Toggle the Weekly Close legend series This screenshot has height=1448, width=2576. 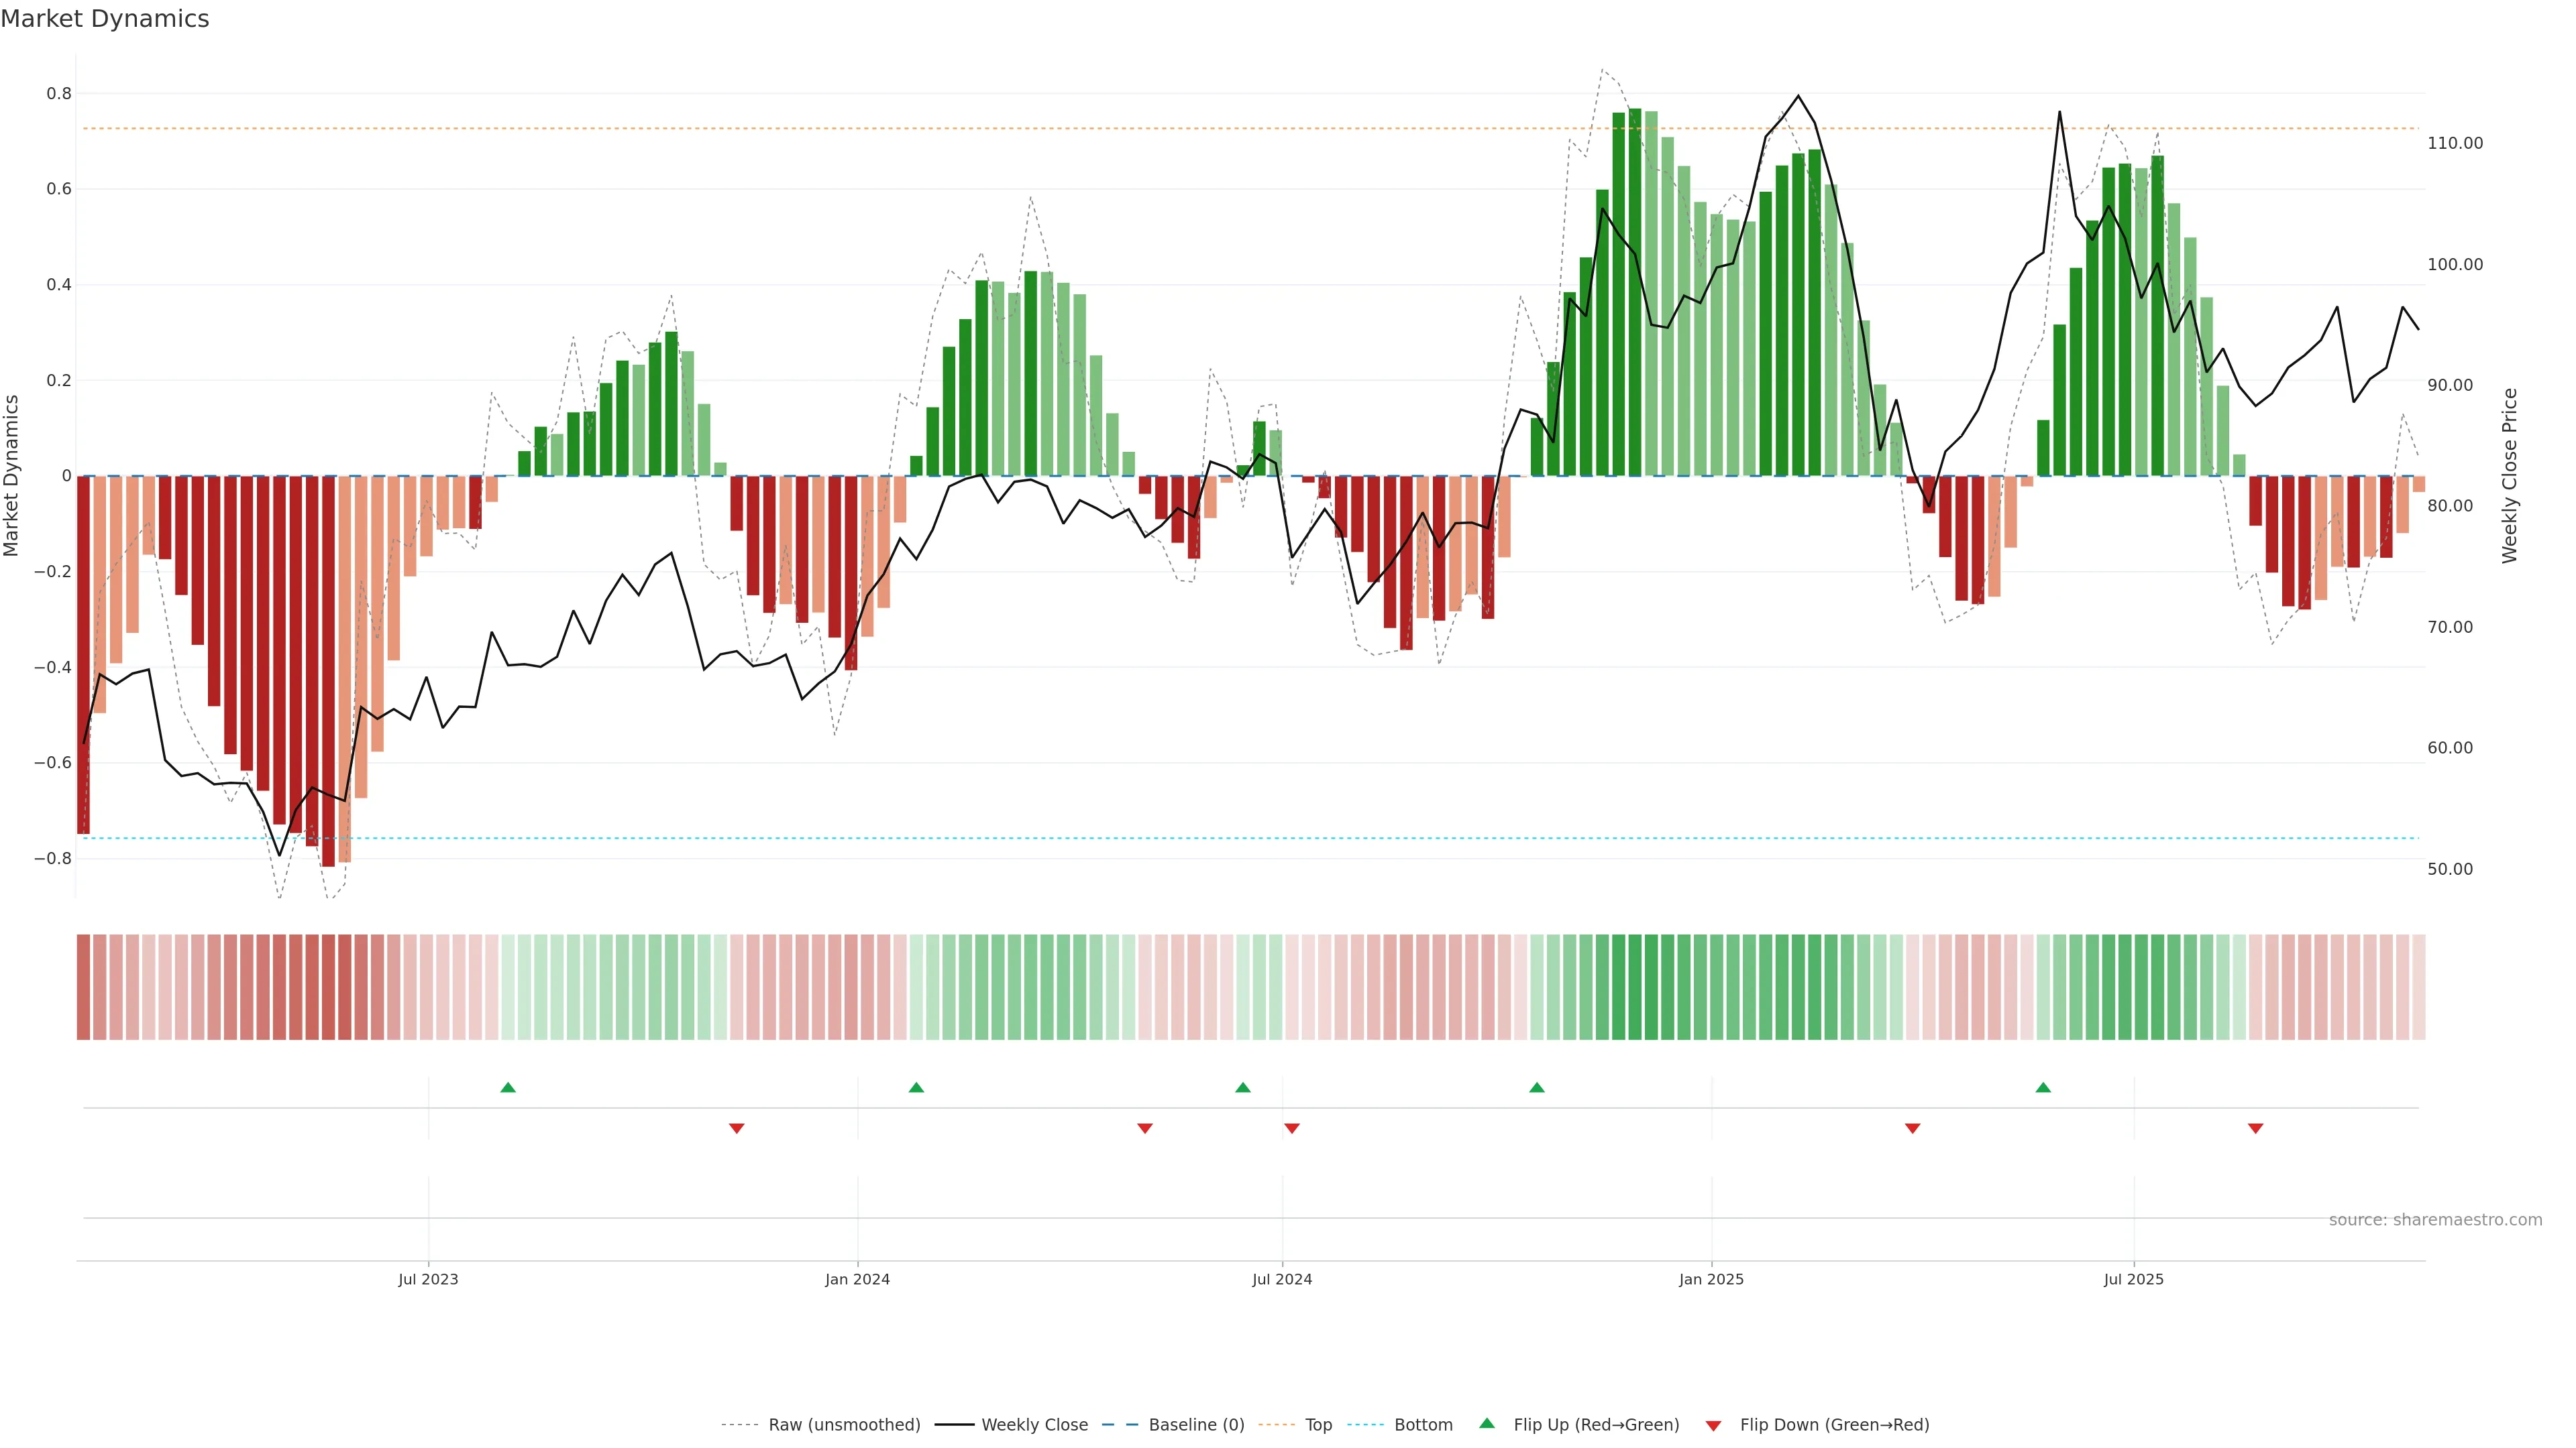(x=1034, y=1425)
